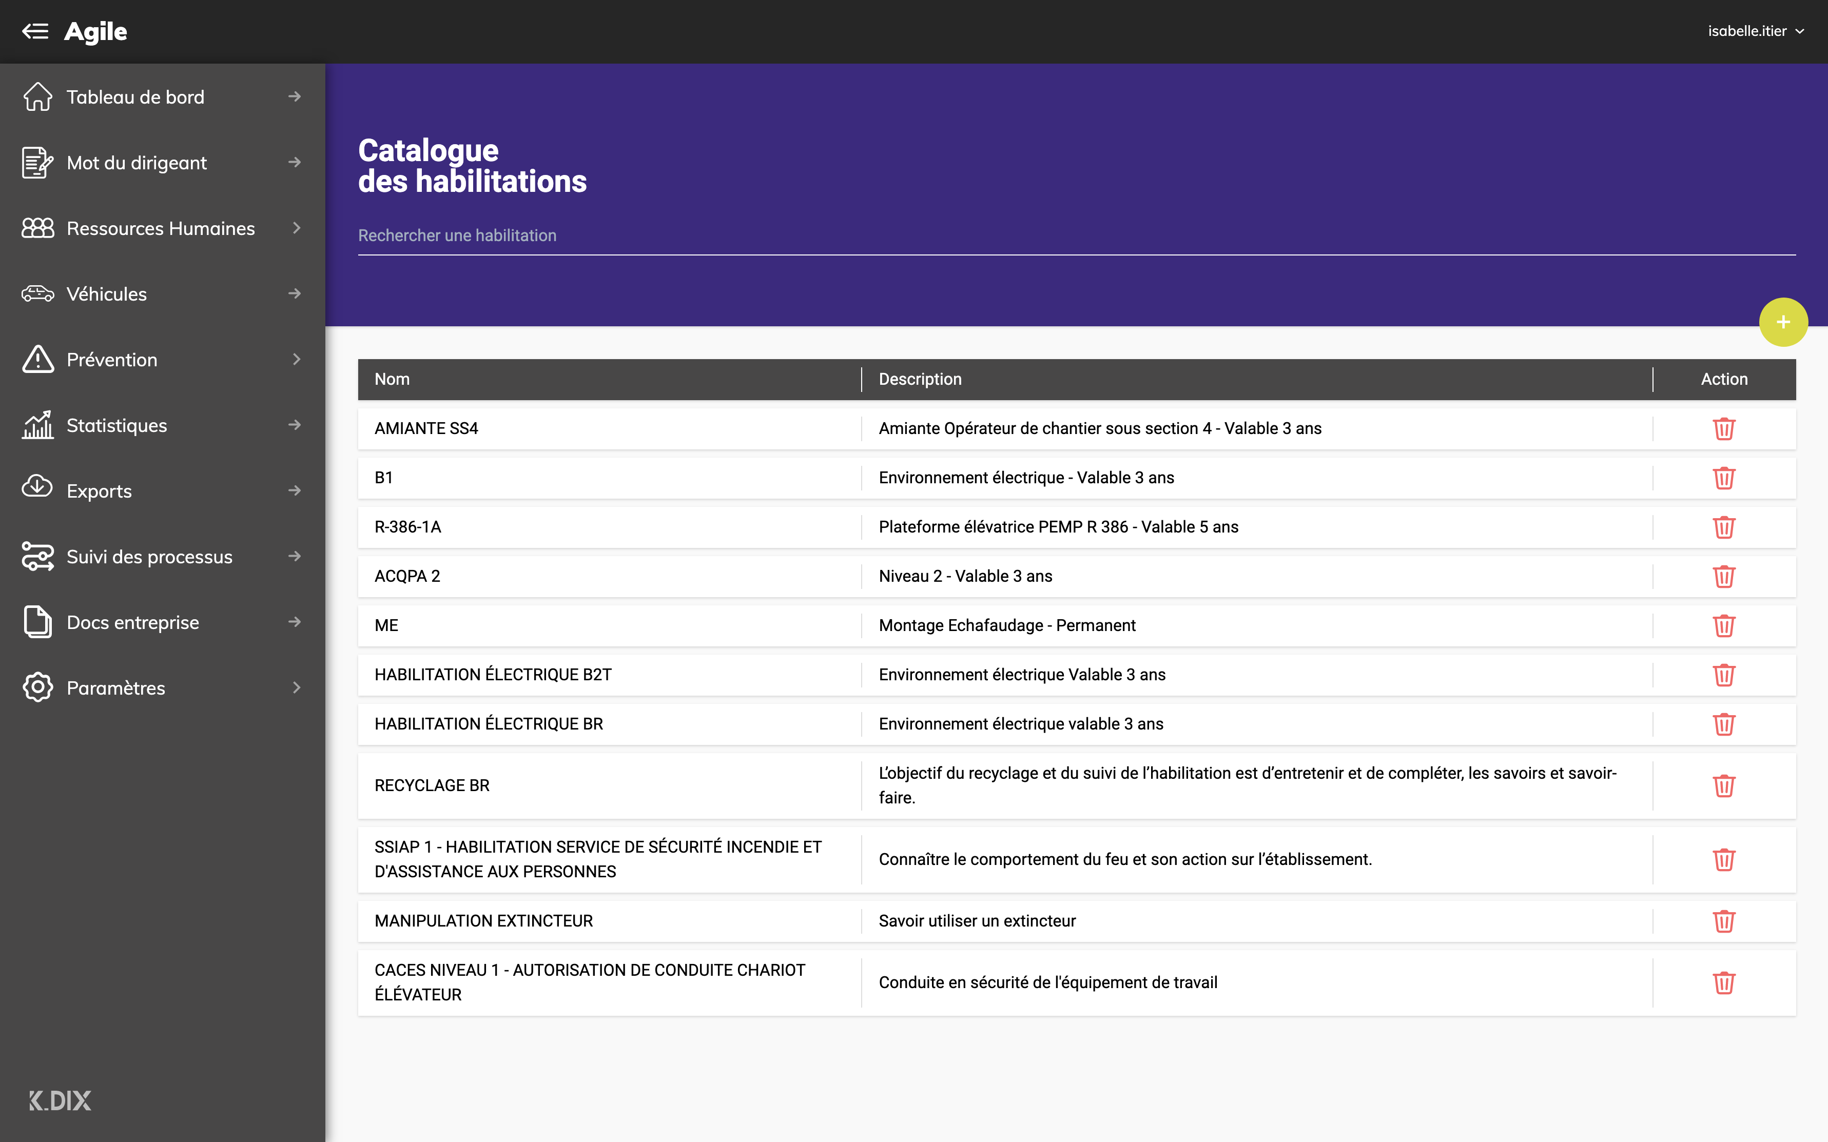Collapse sidebar with the back-menu icon
This screenshot has height=1142, width=1828.
click(35, 31)
